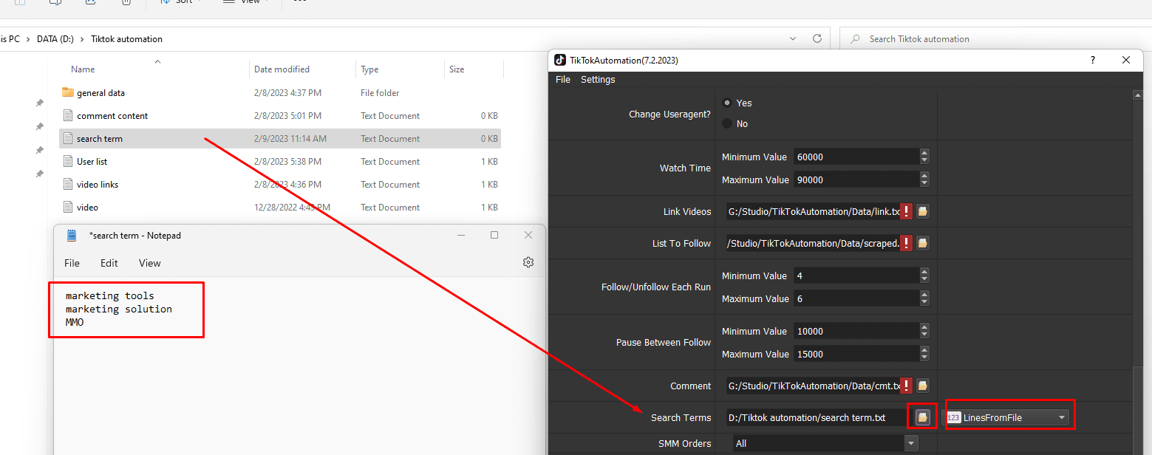Expand the Explorer address history chevron
The width and height of the screenshot is (1152, 455).
pos(793,38)
